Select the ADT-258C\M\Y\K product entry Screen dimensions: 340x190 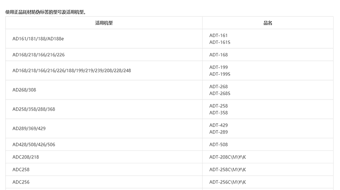(228, 170)
